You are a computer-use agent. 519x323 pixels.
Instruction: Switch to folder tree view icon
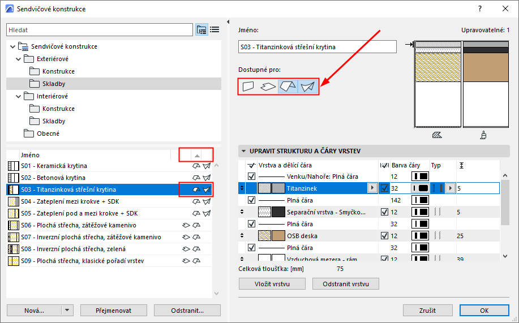click(x=201, y=30)
